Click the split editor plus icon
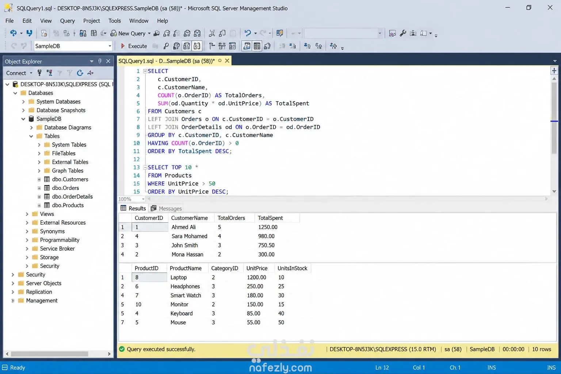The height and width of the screenshot is (374, 561). point(554,70)
